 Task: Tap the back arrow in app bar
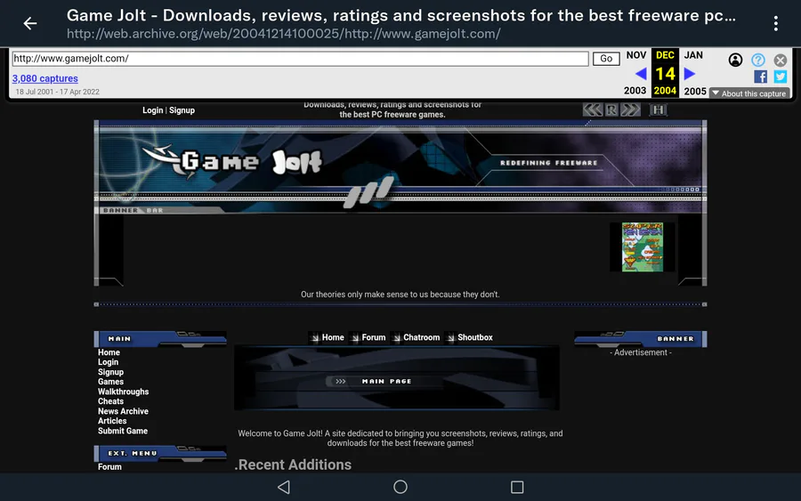click(x=30, y=23)
